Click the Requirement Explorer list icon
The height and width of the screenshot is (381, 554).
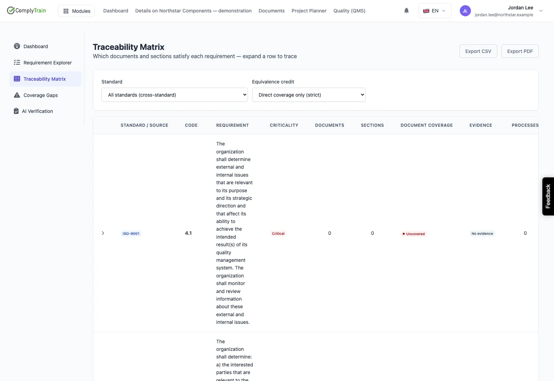[x=17, y=62]
